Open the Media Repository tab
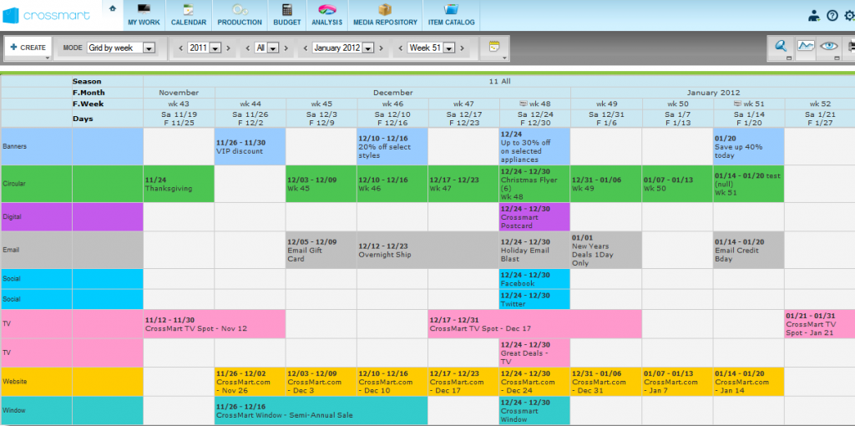 385,15
